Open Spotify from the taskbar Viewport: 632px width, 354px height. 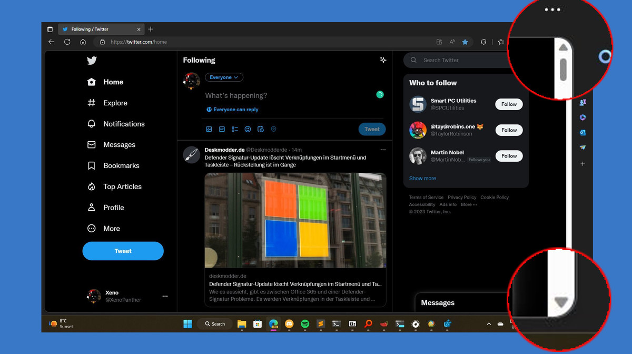tap(305, 324)
